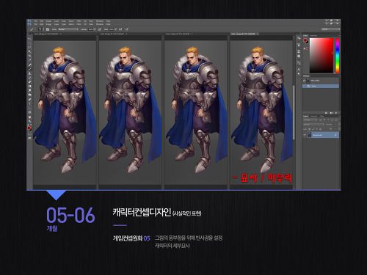Create new snapshot with the camera icon
This screenshot has width=367, height=275.
tap(331, 113)
